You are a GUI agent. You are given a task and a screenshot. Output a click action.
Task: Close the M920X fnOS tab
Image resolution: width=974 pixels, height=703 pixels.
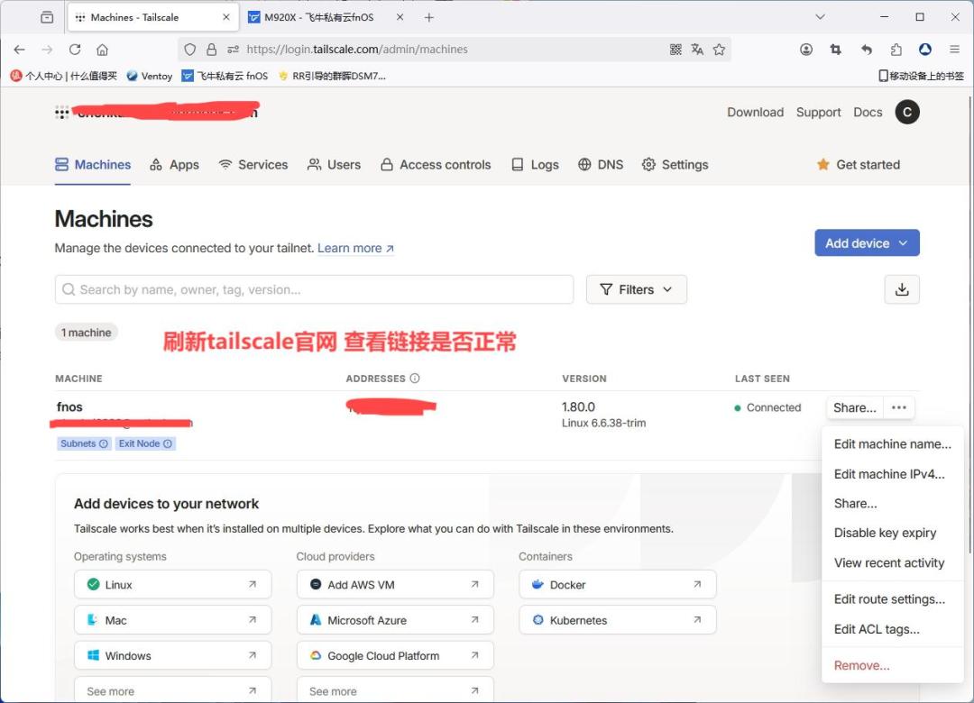(400, 17)
